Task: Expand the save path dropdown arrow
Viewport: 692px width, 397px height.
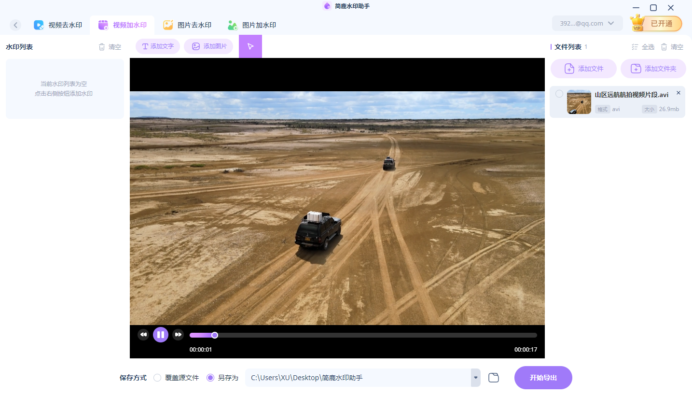Action: [476, 378]
